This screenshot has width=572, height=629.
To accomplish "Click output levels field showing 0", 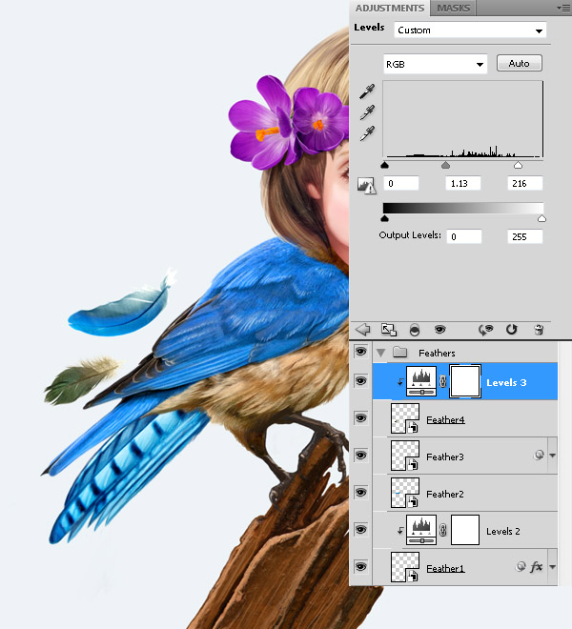I will (464, 236).
